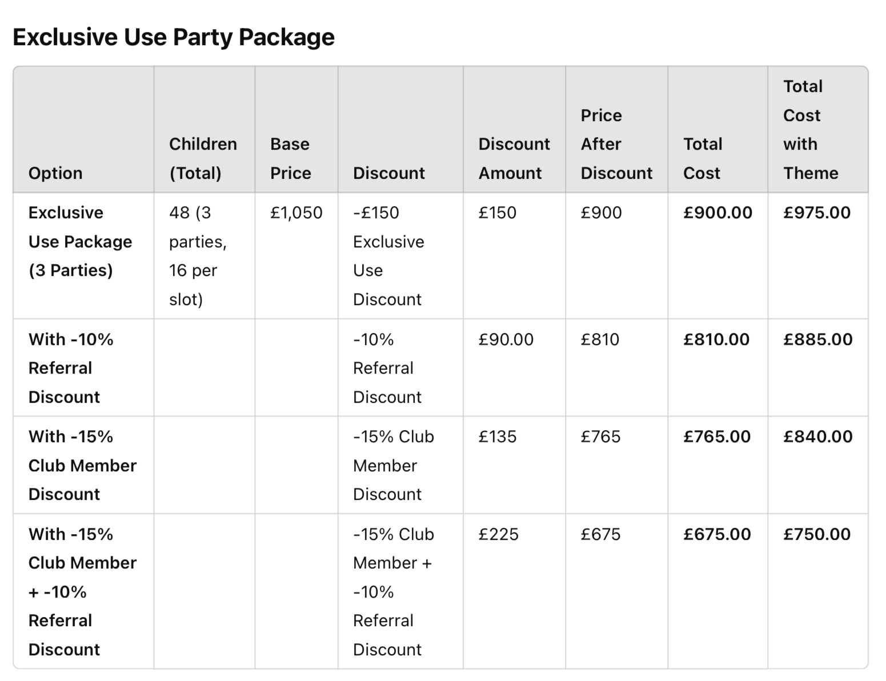Click the £135 discount amount cell
Viewport: 886px width, 681px height.
click(497, 436)
